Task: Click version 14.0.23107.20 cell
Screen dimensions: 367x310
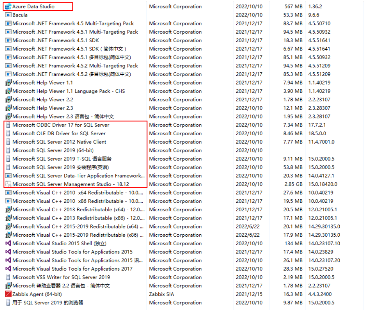Action: (x=324, y=260)
